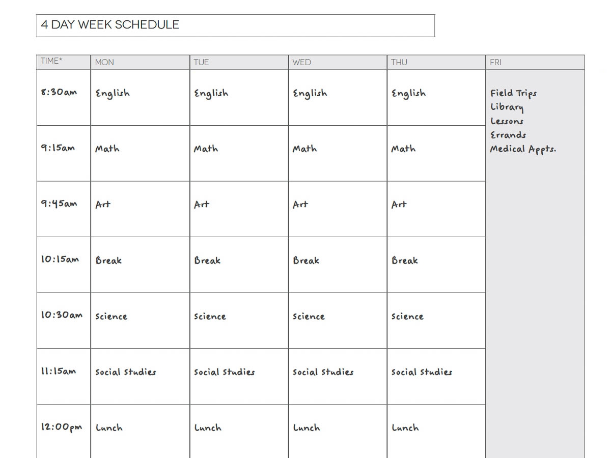Click Wednesday's Social Studies cell
611x458 pixels.
coord(338,376)
